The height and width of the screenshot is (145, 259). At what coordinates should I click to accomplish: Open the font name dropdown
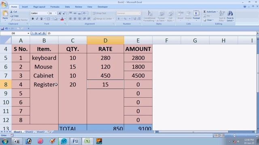[x=47, y=13]
